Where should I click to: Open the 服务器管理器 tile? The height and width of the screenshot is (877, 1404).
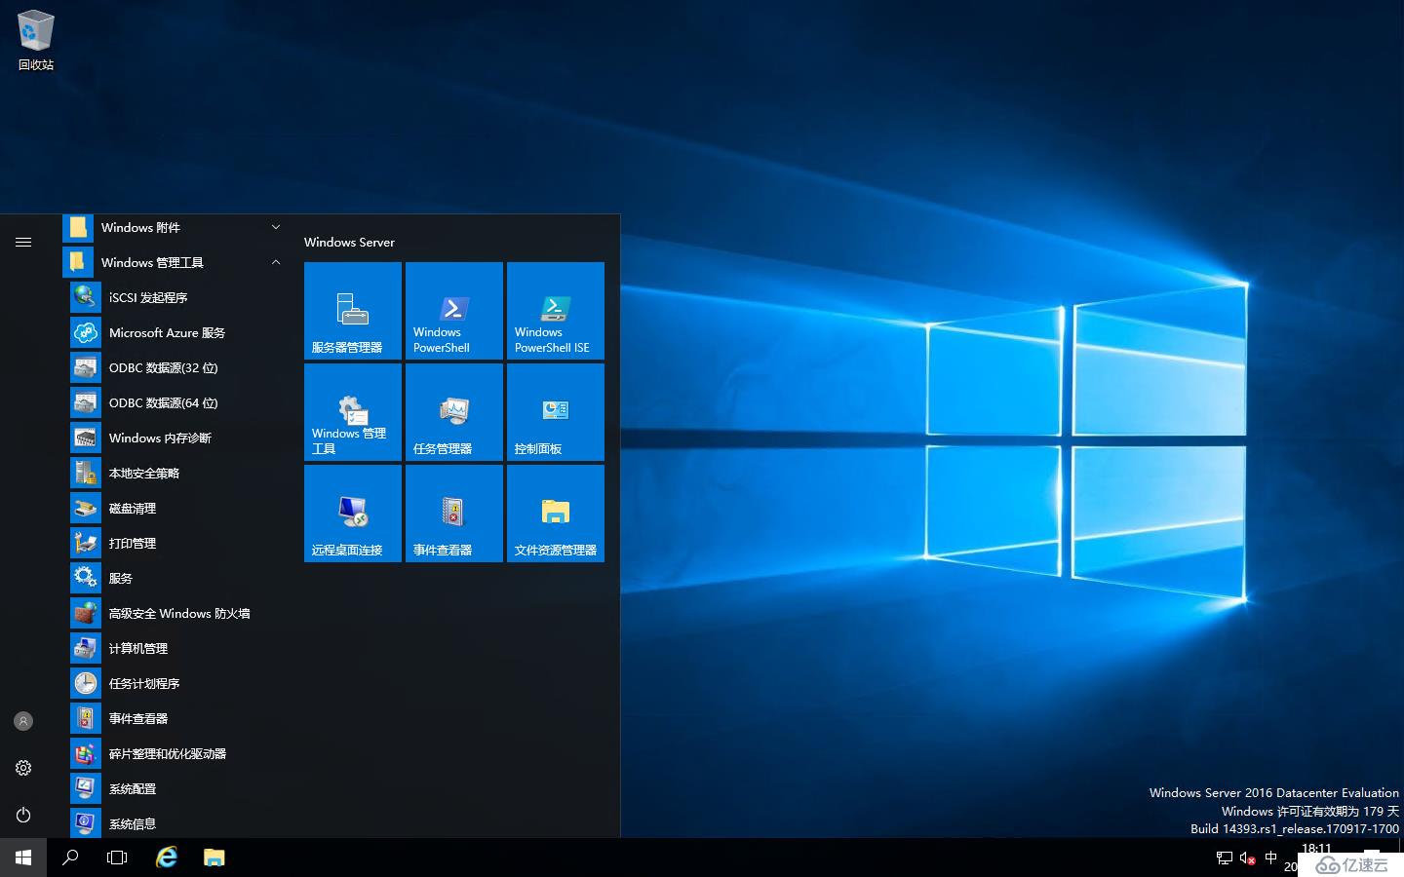coord(353,311)
